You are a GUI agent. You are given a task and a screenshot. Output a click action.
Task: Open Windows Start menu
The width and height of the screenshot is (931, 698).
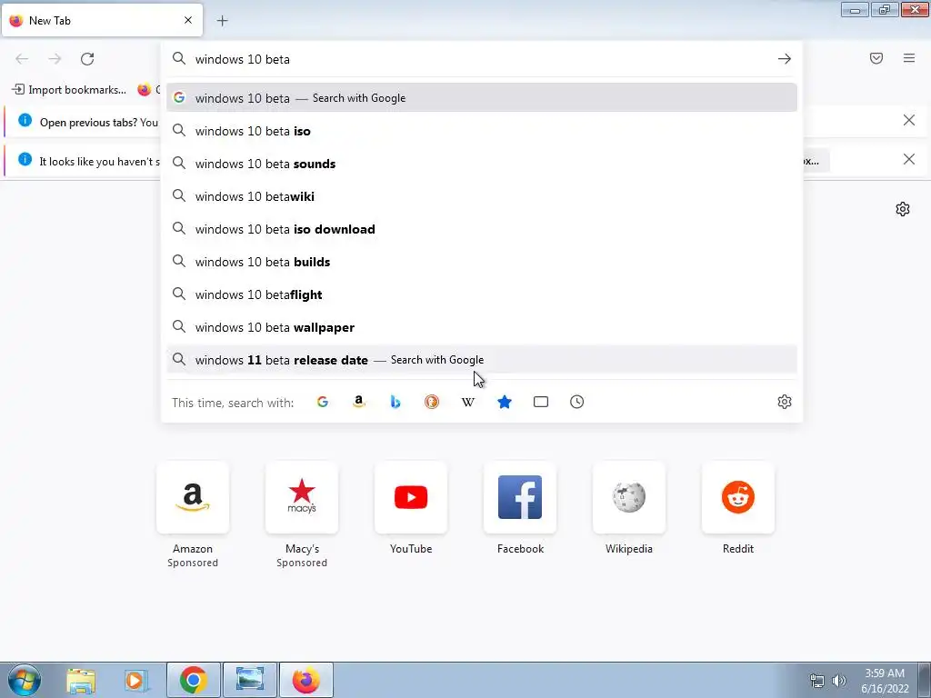pos(25,680)
